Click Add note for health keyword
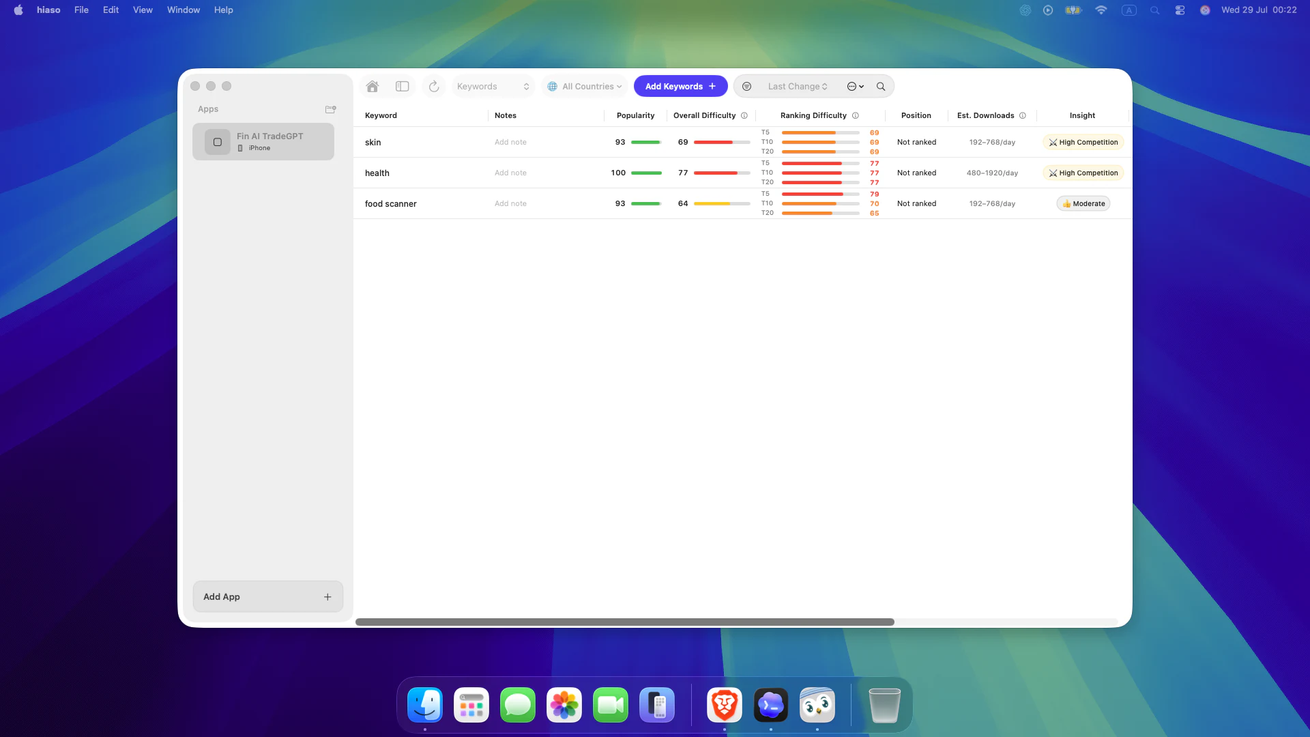 coord(510,173)
